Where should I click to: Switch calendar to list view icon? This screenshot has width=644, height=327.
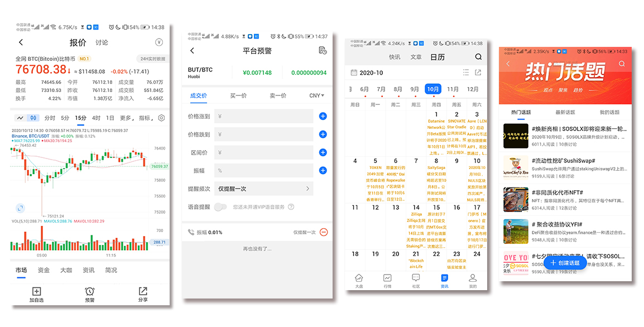466,73
